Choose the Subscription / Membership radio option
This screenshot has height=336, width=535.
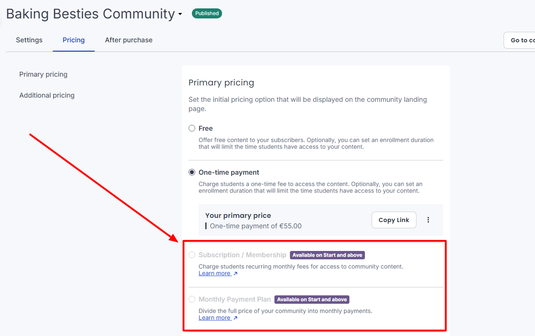tap(192, 255)
